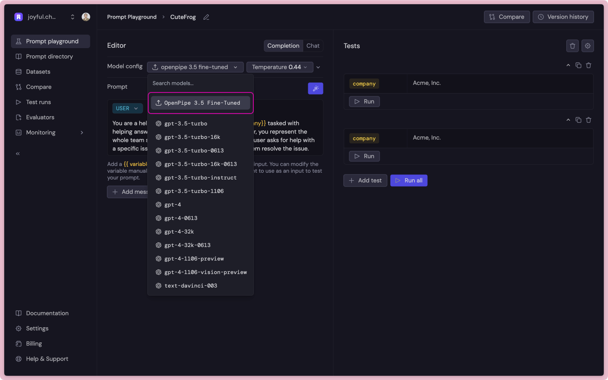Open test settings gear icon
Image resolution: width=608 pixels, height=380 pixels.
(x=588, y=46)
